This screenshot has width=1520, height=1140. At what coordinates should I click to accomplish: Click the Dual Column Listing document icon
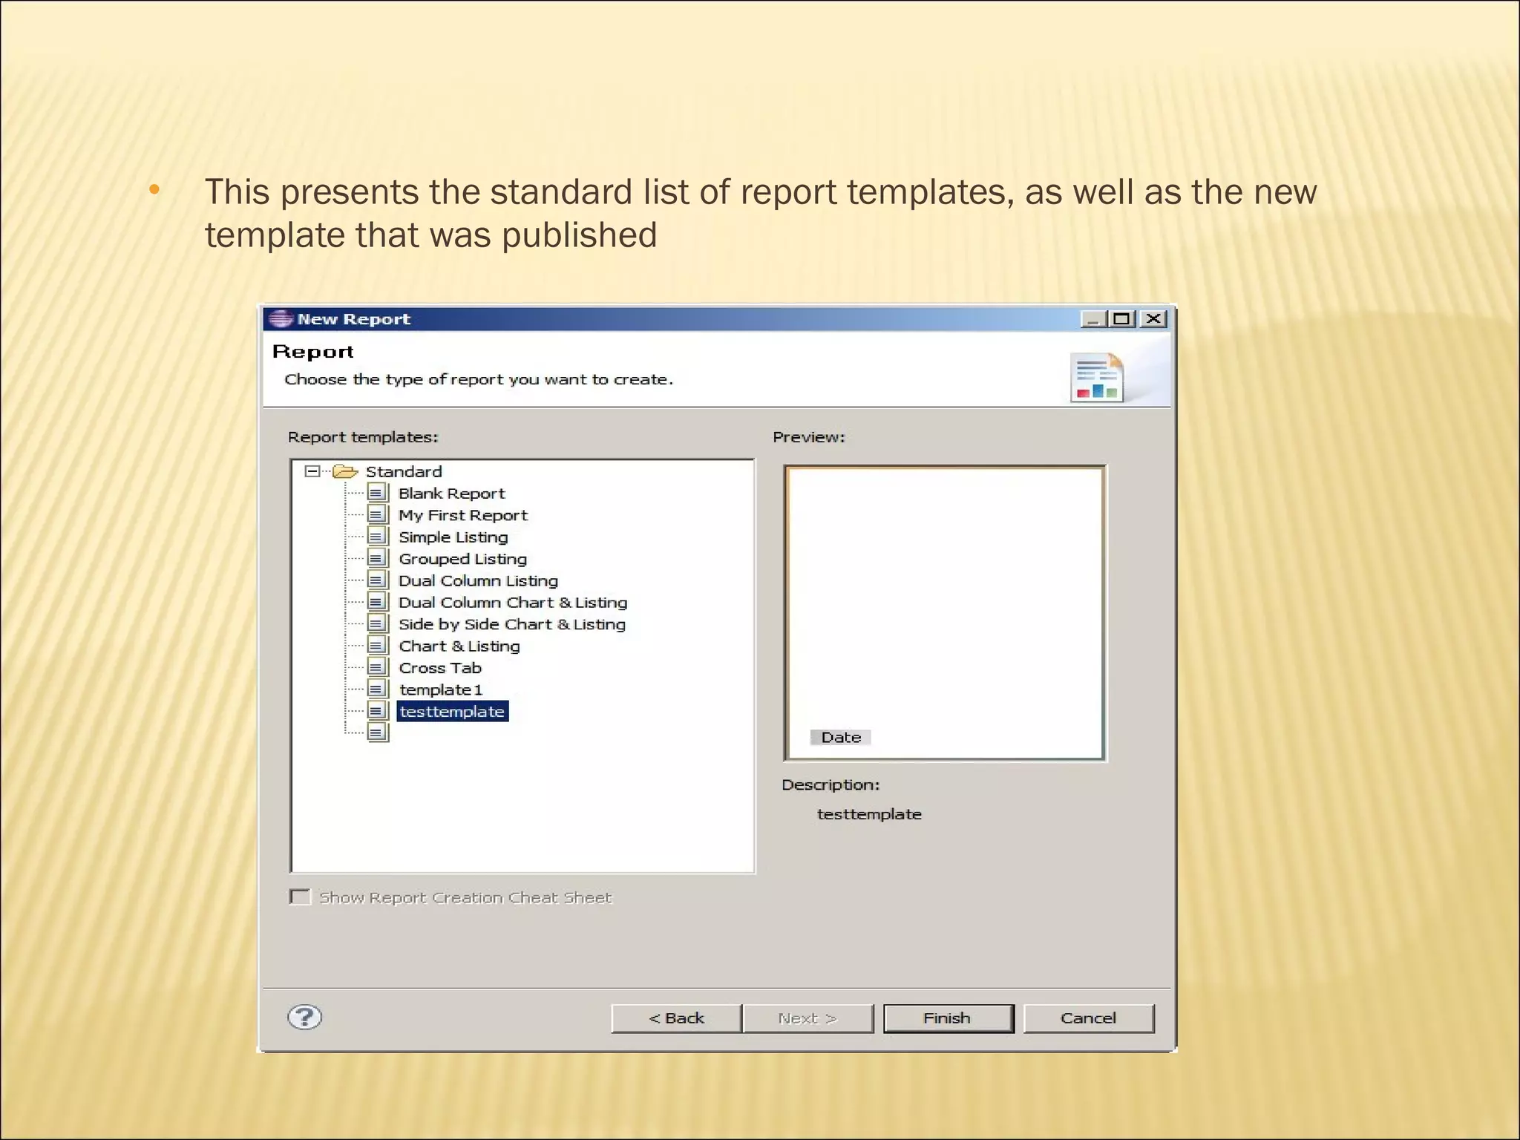[x=378, y=580]
